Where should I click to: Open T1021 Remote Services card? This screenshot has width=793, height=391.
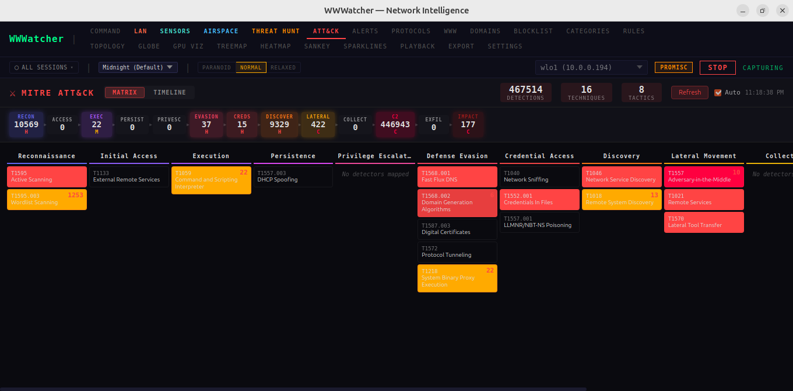pyautogui.click(x=704, y=199)
